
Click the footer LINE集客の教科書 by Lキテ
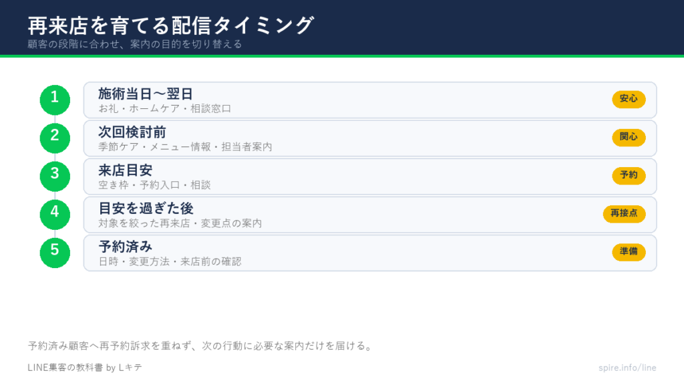point(85,368)
